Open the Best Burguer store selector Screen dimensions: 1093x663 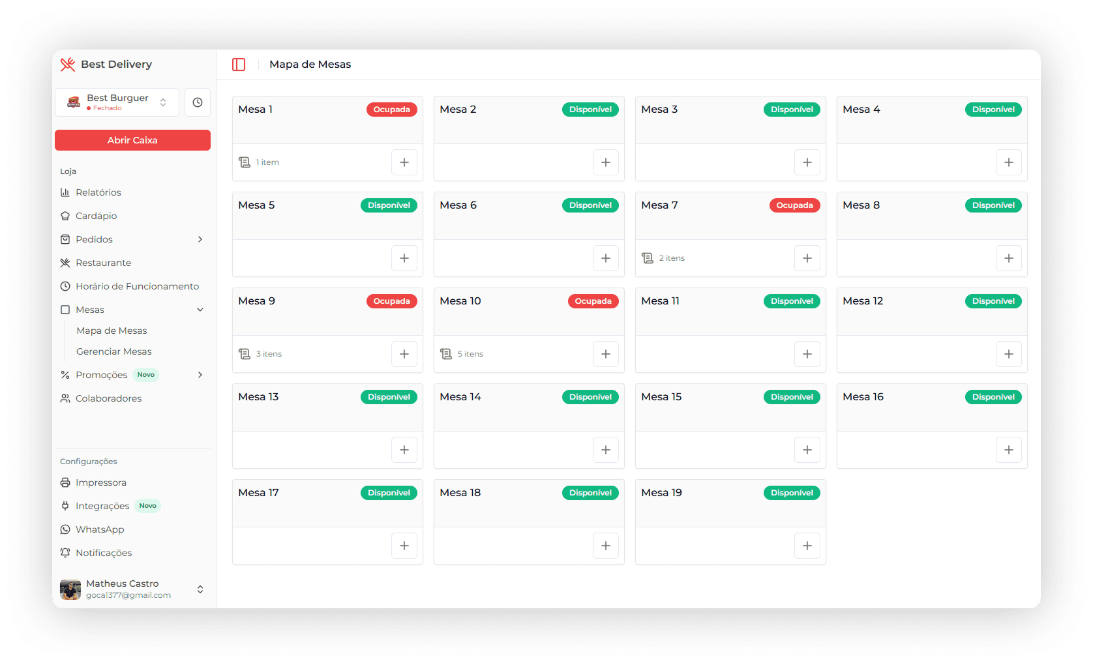click(117, 102)
